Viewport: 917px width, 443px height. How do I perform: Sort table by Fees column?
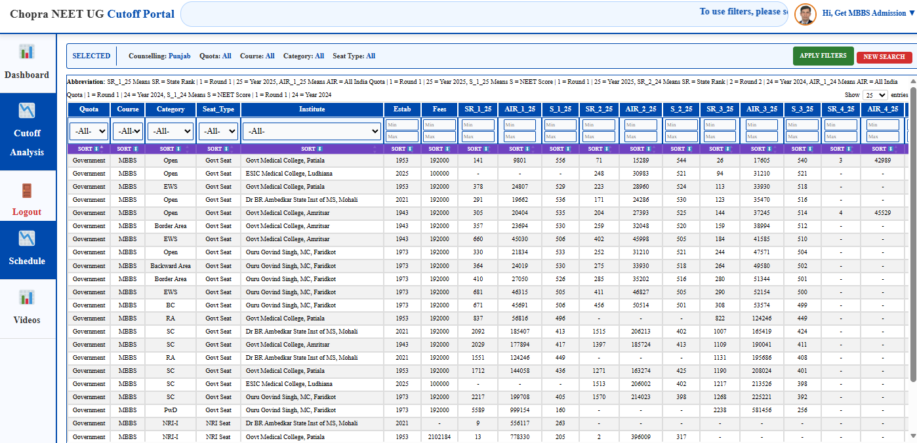[439, 149]
